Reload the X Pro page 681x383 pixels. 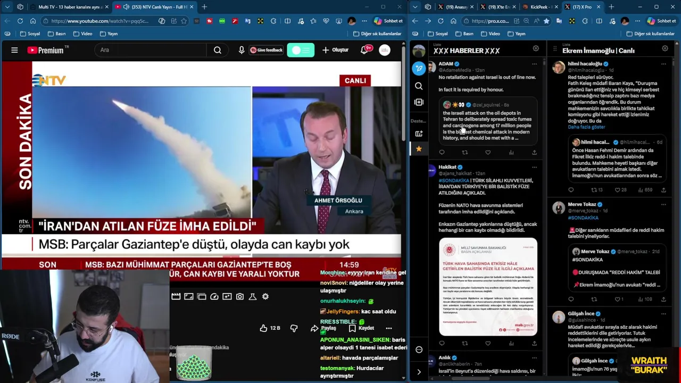[x=441, y=21]
